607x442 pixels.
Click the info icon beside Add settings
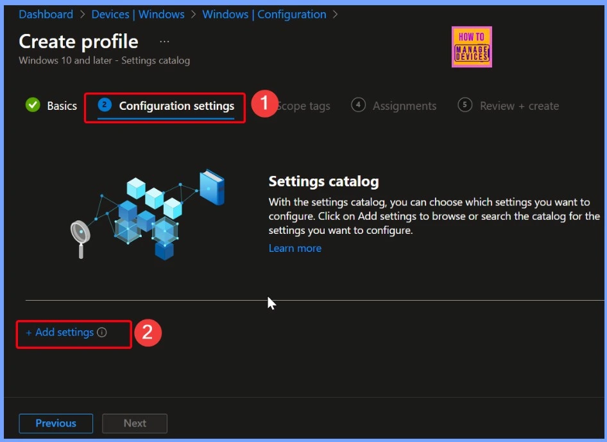(102, 332)
